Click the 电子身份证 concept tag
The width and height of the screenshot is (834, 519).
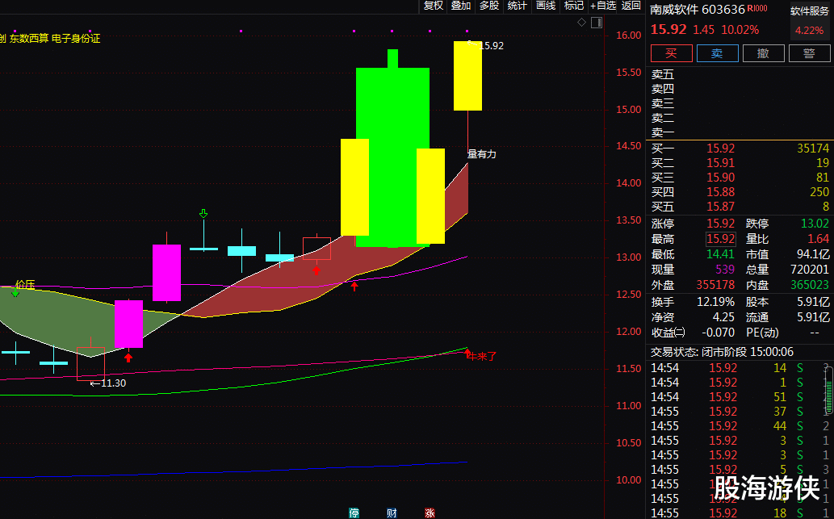(x=76, y=38)
